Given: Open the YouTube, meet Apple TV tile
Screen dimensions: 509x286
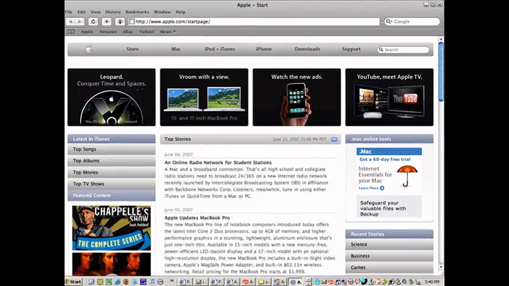Looking at the screenshot, I should click(x=389, y=97).
